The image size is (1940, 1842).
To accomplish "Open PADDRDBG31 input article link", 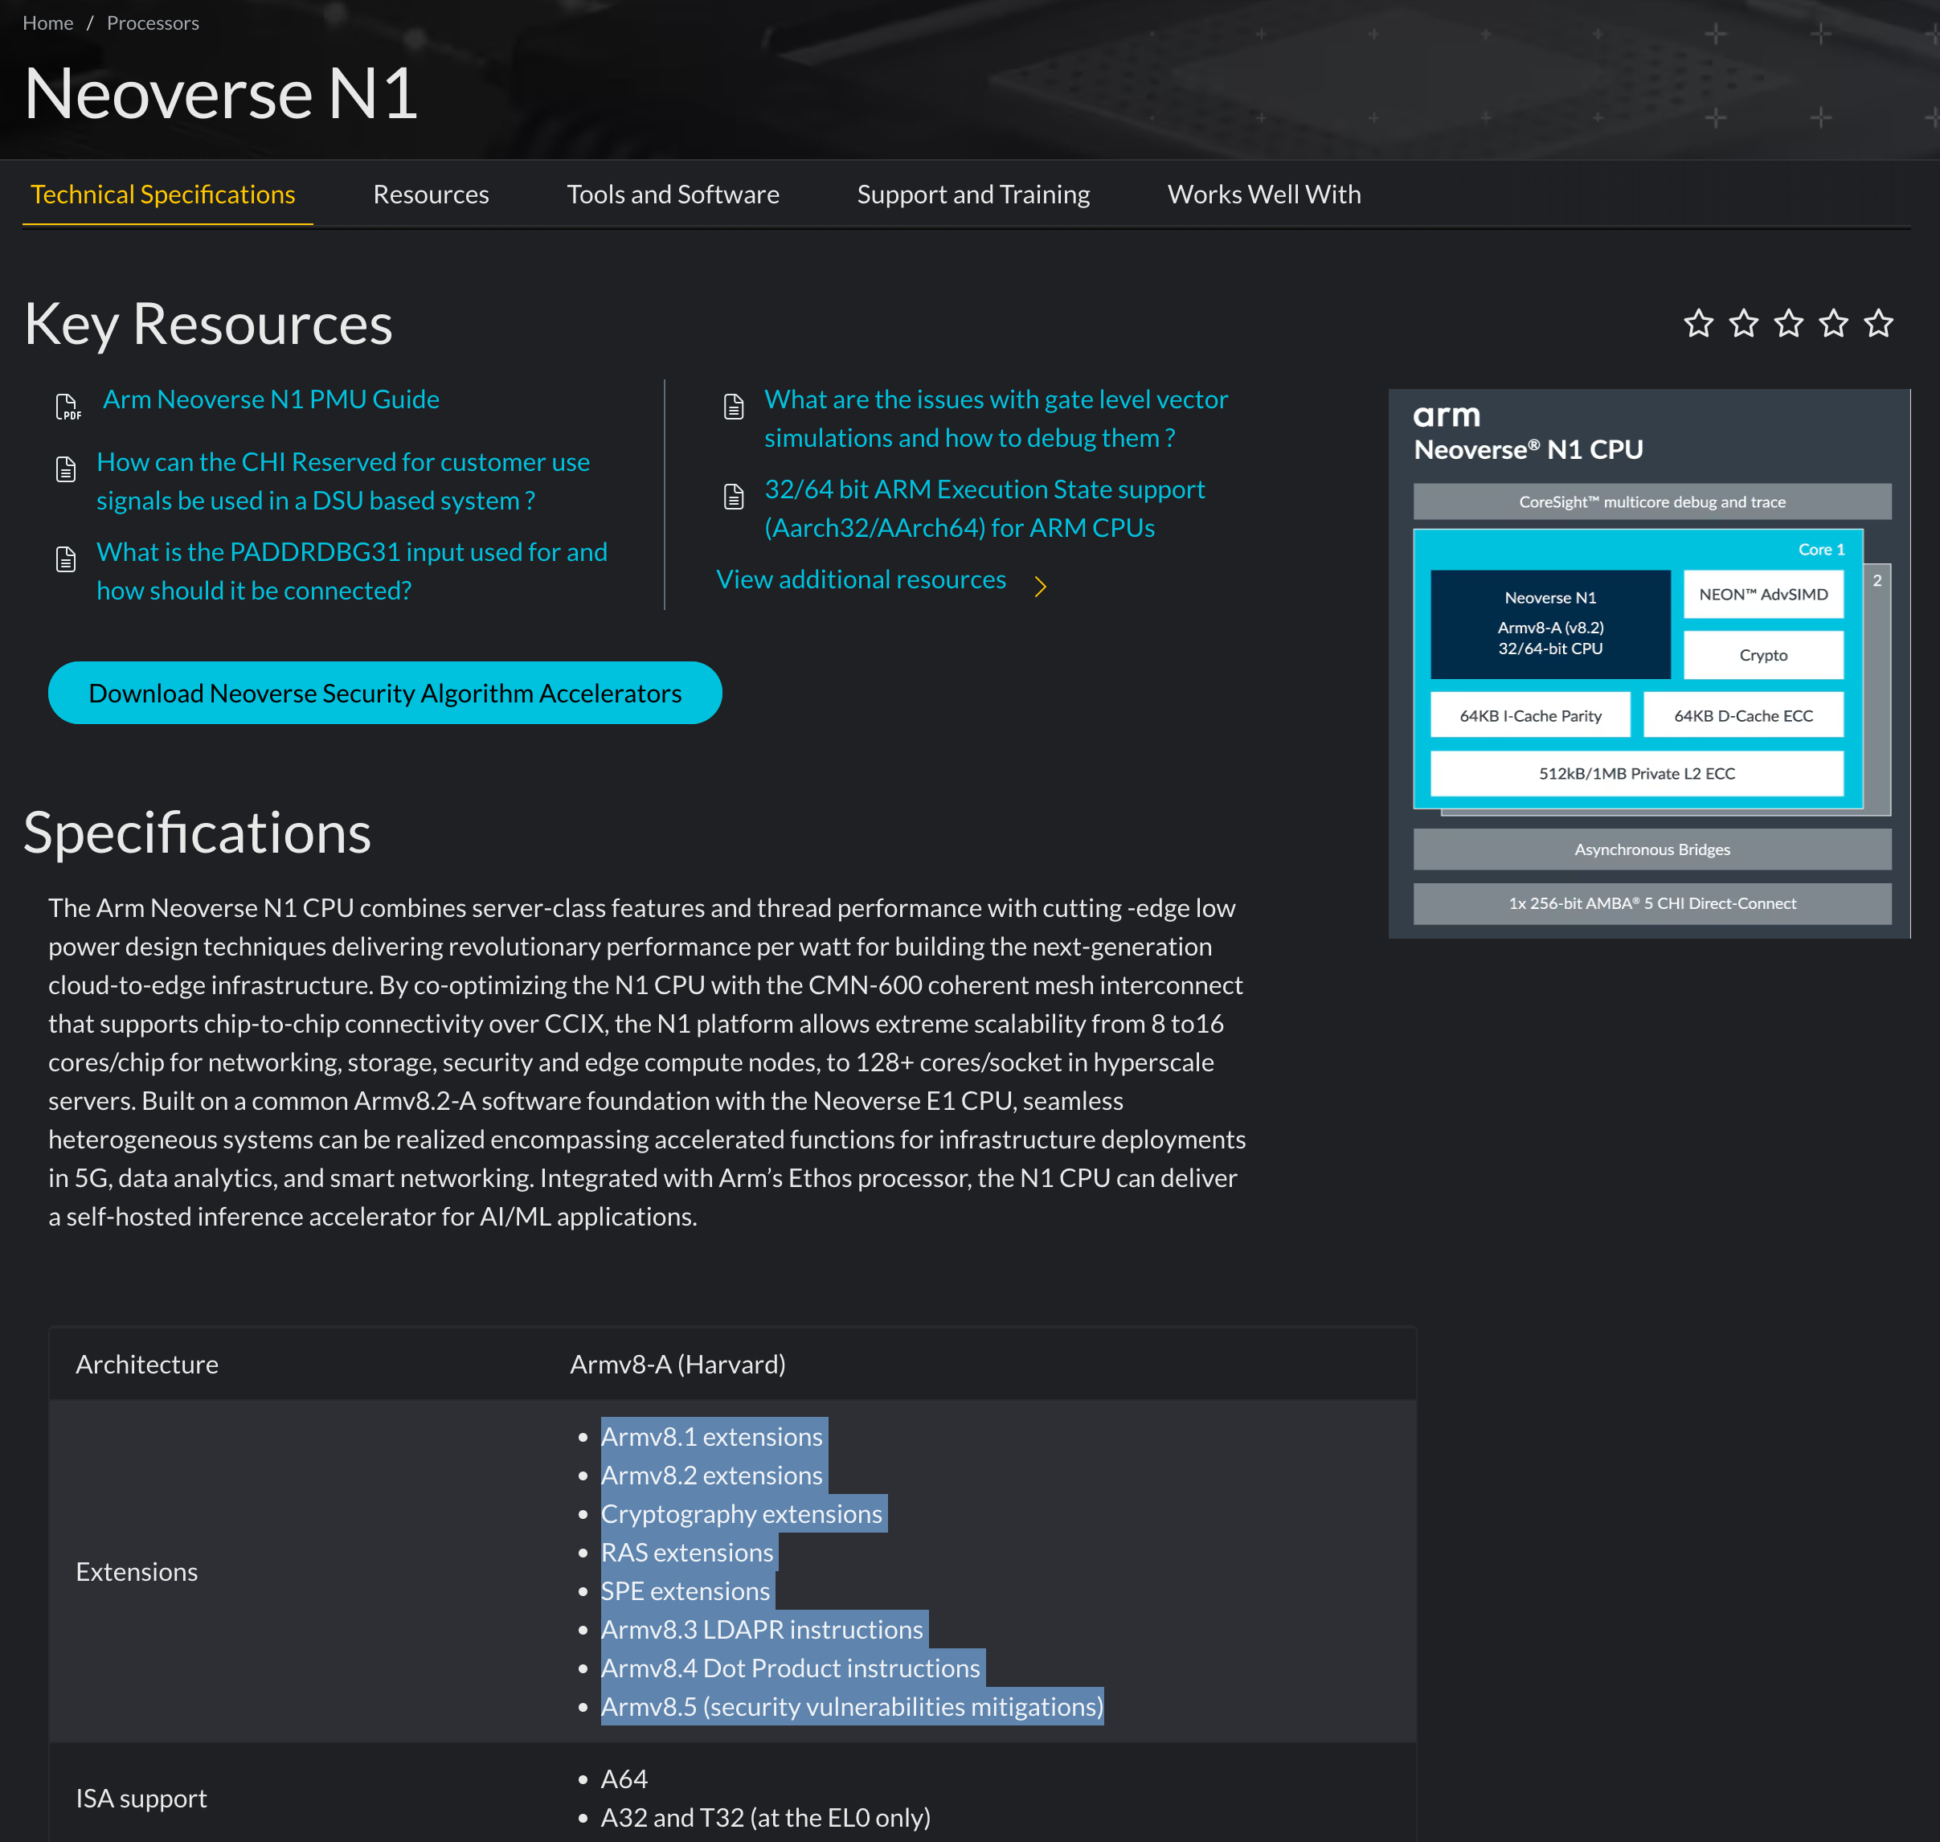I will (351, 571).
